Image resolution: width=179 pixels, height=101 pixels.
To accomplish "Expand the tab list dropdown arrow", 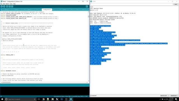I will pyautogui.click(x=86, y=10).
